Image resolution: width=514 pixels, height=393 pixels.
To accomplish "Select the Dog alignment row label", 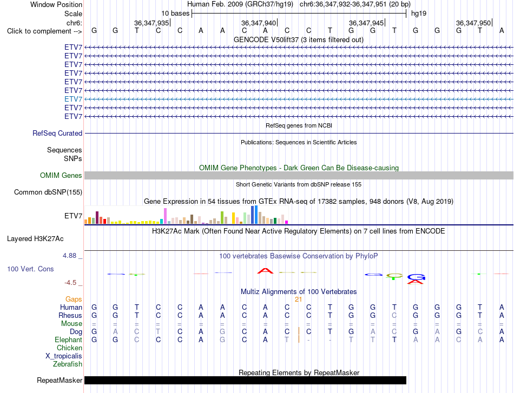I will coord(76,332).
